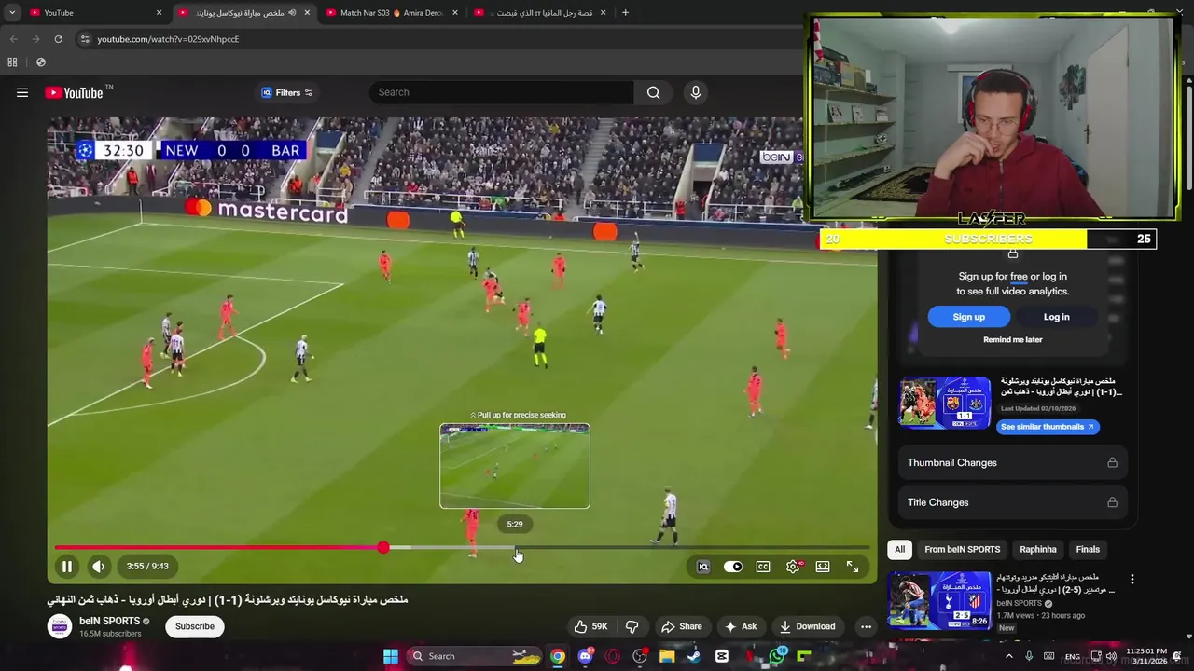Share the video
This screenshot has width=1194, height=671.
click(x=680, y=626)
